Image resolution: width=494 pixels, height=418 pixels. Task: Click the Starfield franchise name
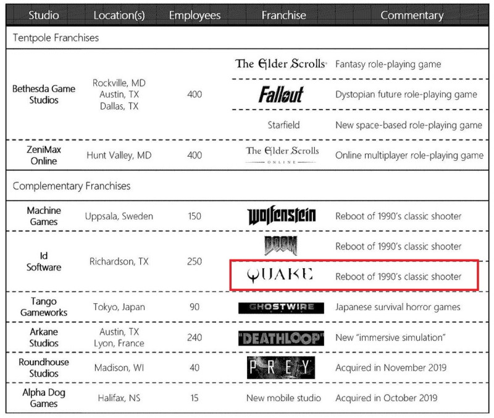click(x=283, y=125)
